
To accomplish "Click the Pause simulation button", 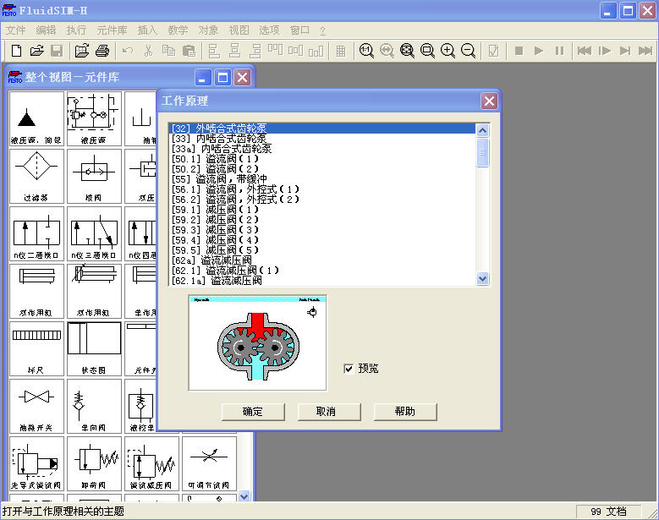I will pyautogui.click(x=559, y=51).
